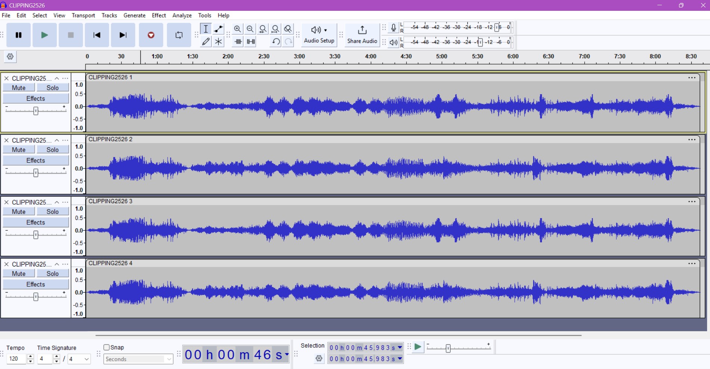Mute the first CLIPPING2526 track
Viewport: 710px width, 369px height.
[x=19, y=88]
